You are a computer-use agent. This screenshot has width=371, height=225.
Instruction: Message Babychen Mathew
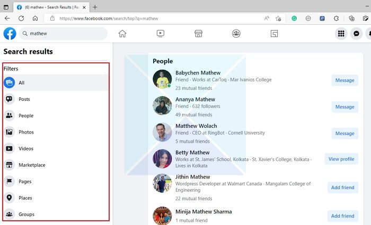tap(344, 80)
